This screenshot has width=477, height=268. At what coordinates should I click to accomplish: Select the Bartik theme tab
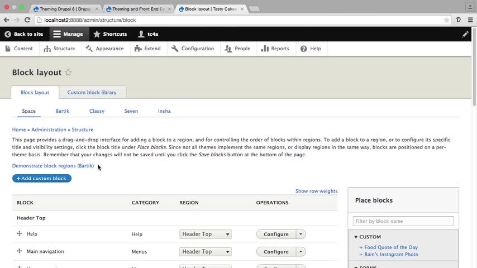tap(63, 111)
